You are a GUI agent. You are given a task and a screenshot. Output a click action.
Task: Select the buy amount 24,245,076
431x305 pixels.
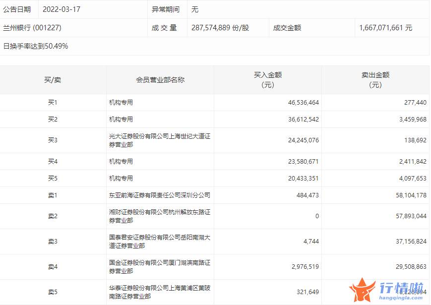pyautogui.click(x=304, y=140)
